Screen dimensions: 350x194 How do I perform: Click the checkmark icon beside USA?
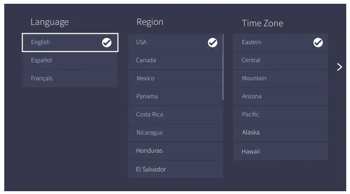coord(212,42)
